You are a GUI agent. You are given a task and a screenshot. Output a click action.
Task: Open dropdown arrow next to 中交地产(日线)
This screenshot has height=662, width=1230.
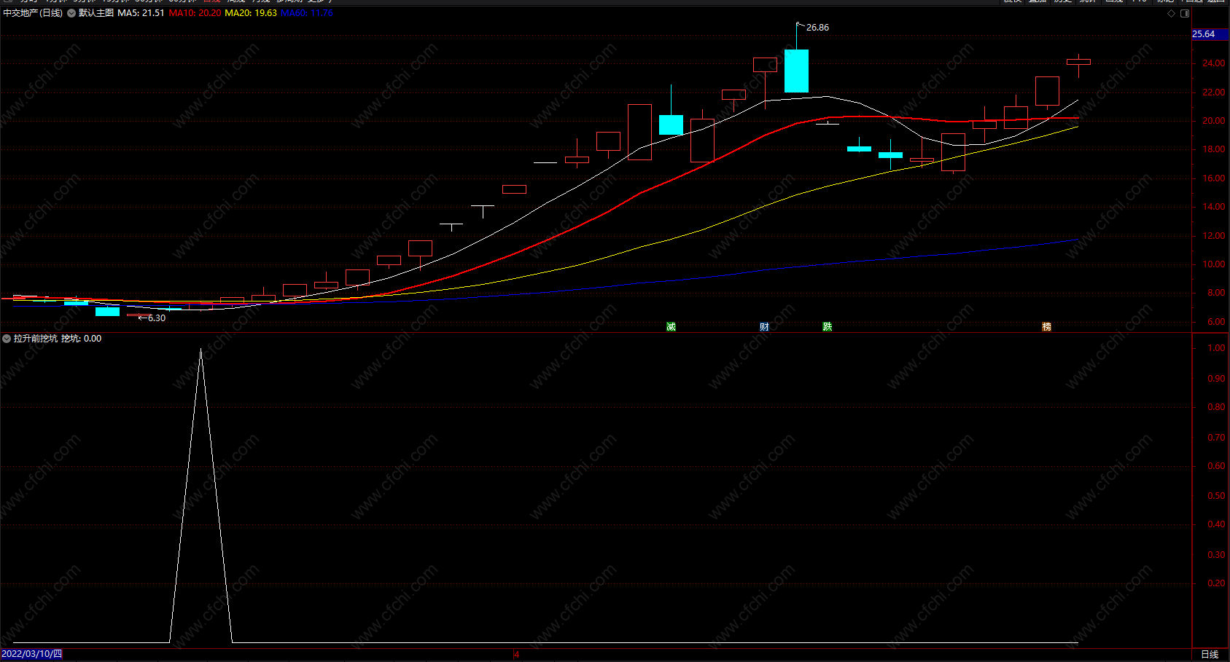[x=71, y=13]
